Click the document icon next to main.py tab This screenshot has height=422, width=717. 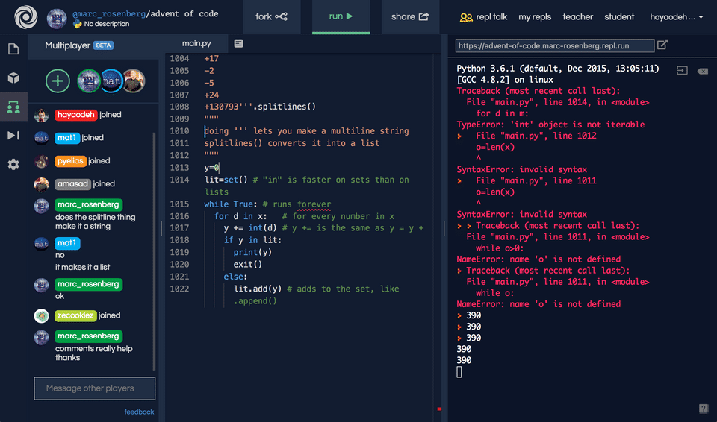coord(239,43)
